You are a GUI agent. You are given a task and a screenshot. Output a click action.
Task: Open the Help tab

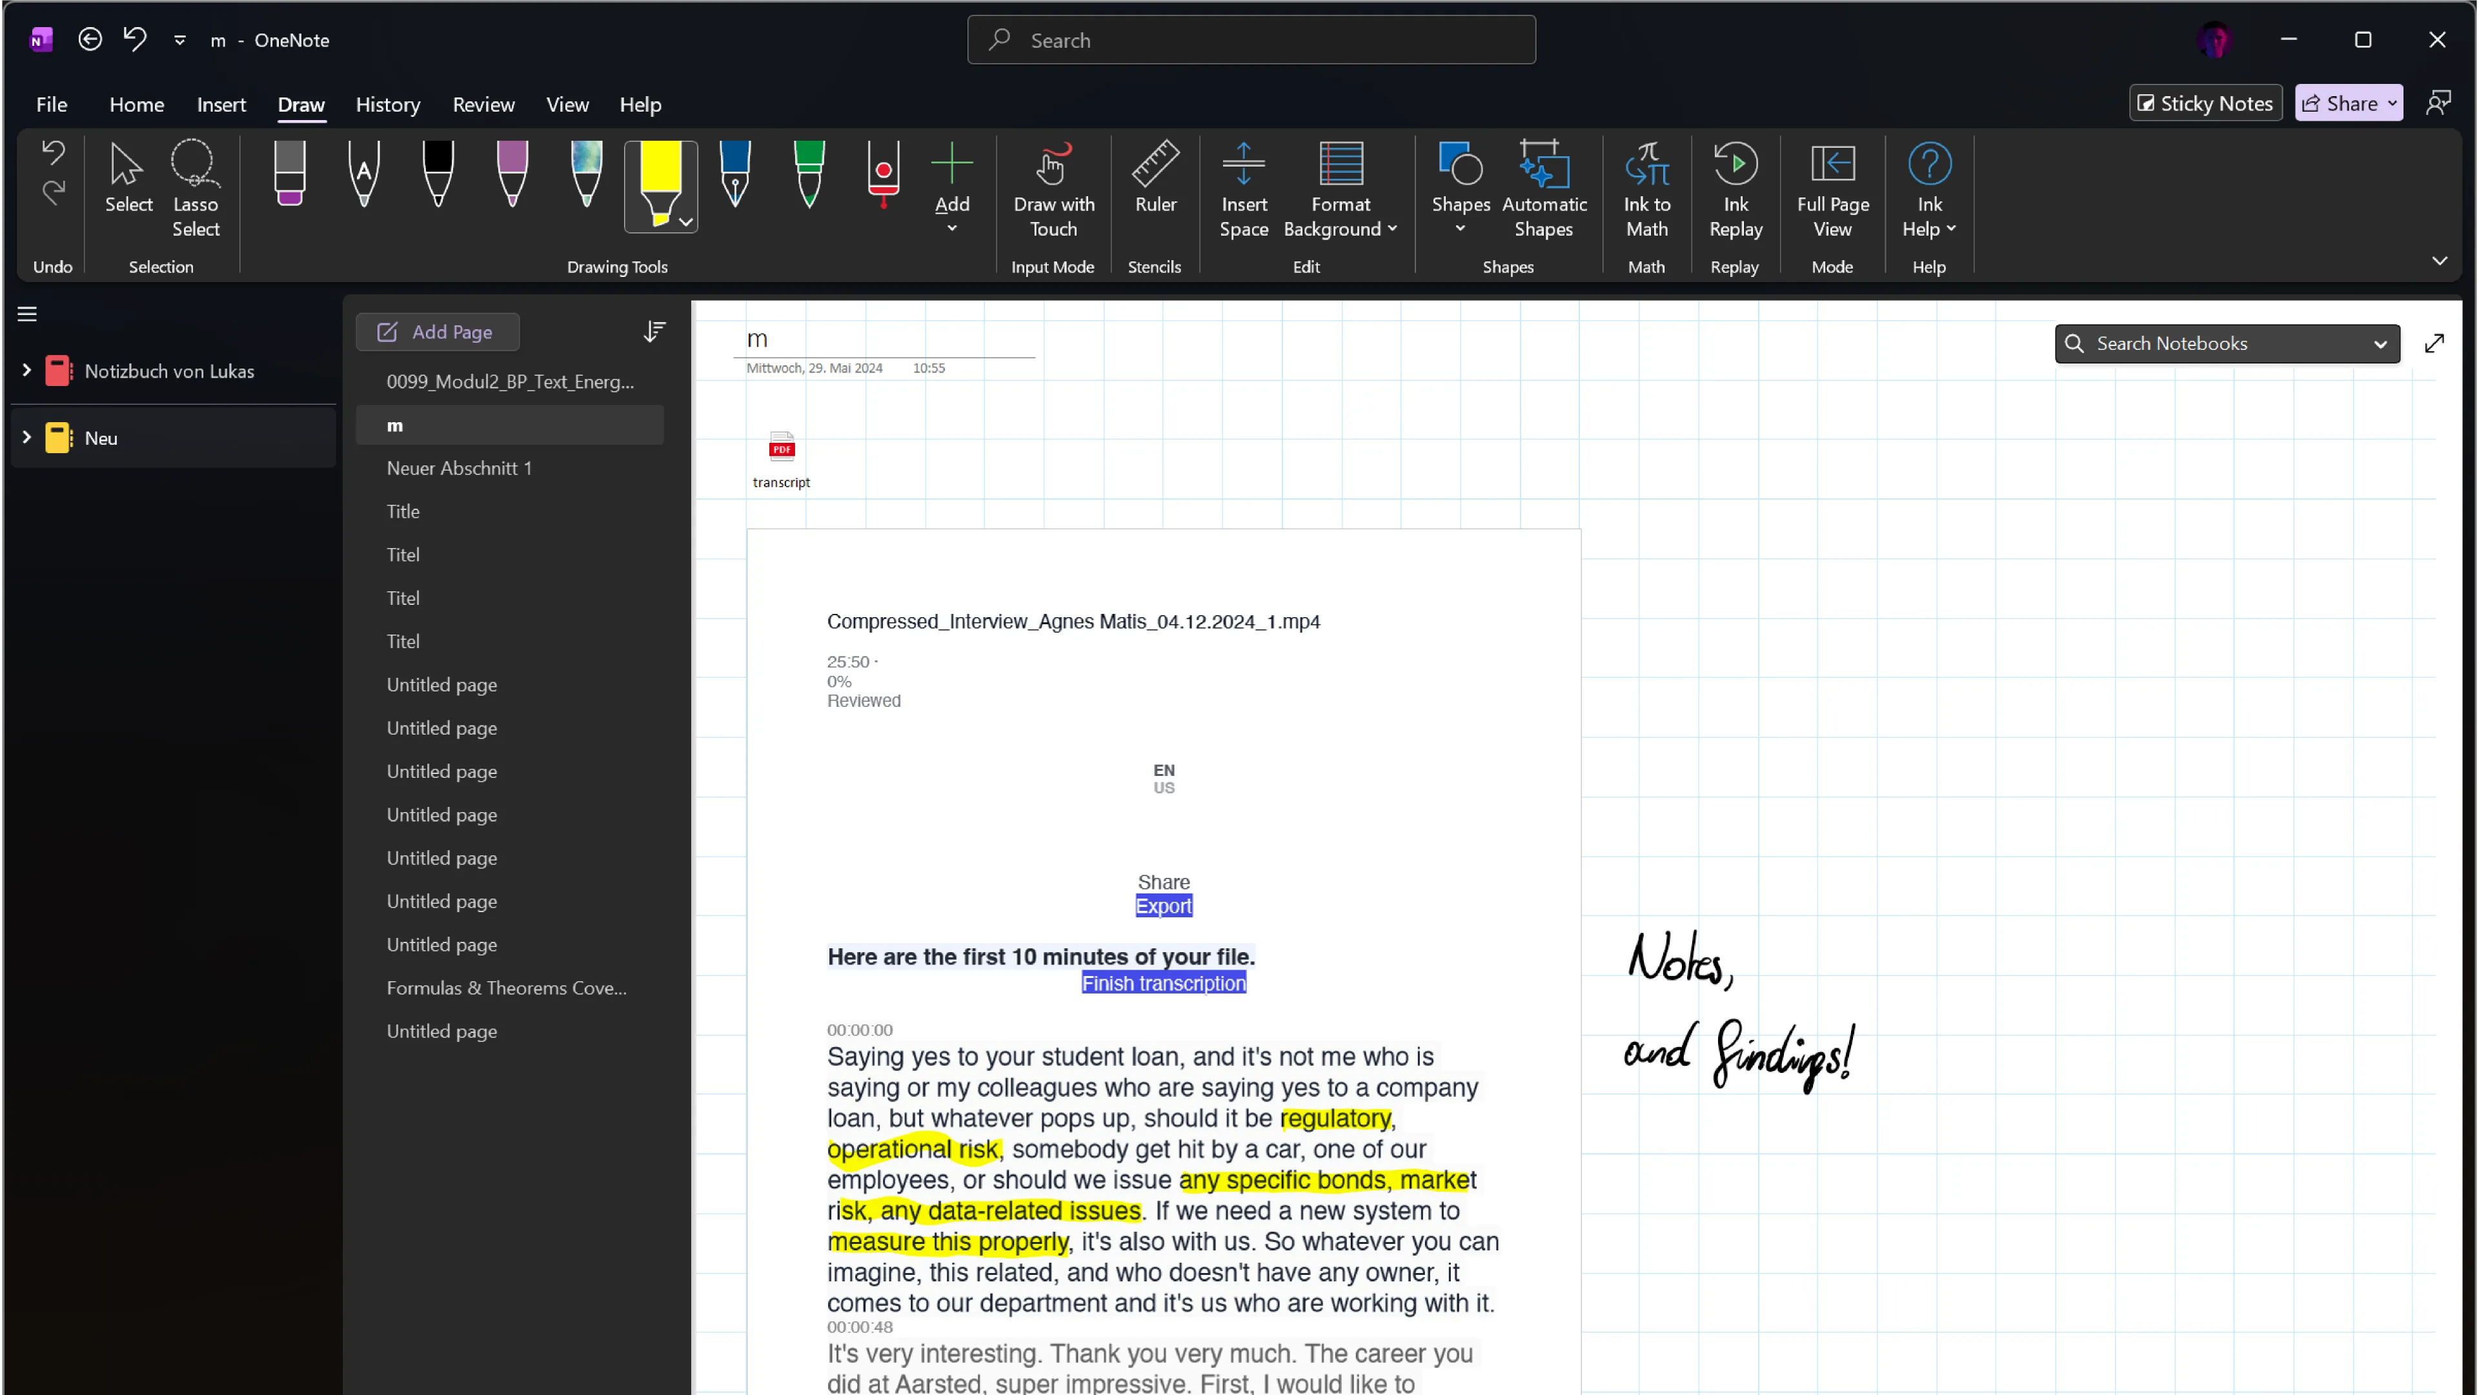640,104
